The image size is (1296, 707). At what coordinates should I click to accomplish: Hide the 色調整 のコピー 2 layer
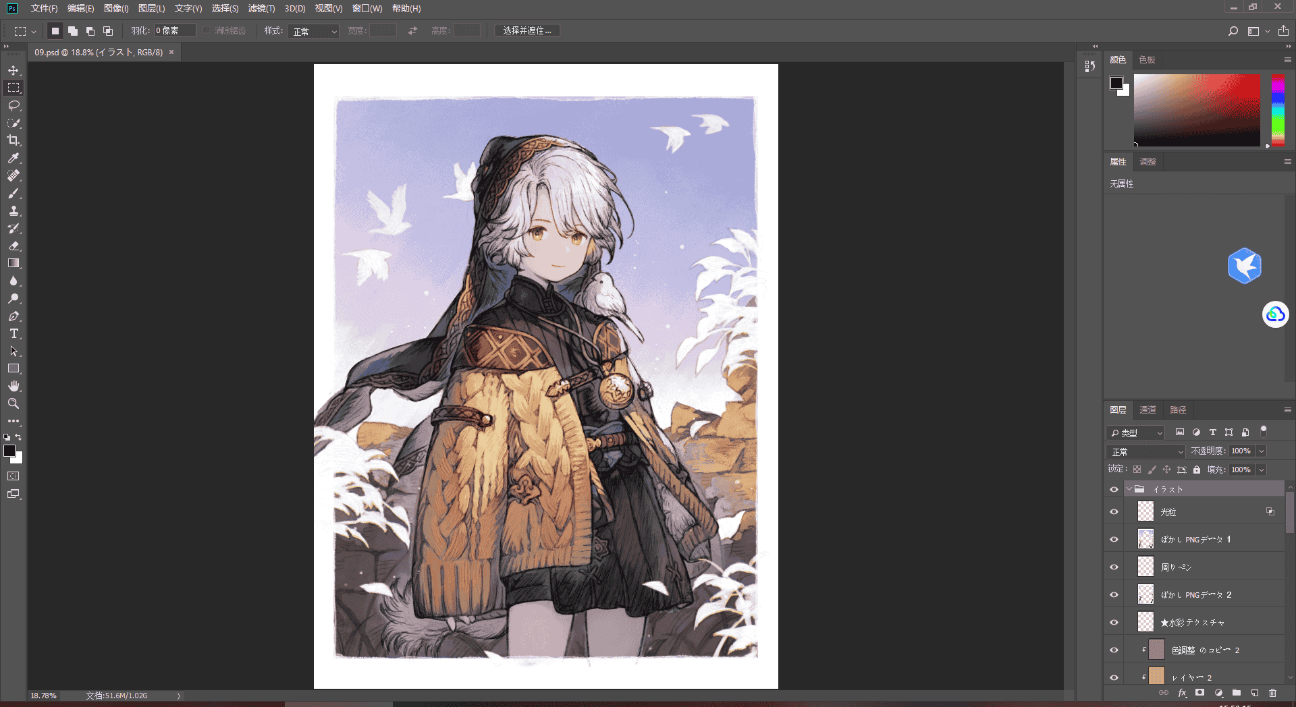(x=1114, y=650)
